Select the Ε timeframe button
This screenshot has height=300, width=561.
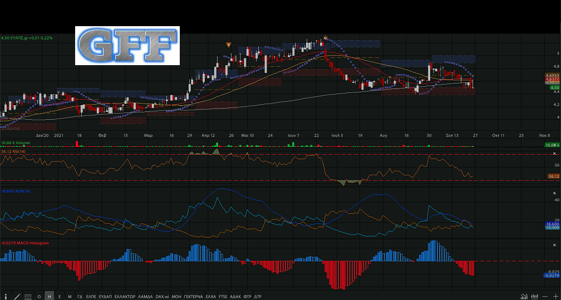pyautogui.click(x=60, y=297)
